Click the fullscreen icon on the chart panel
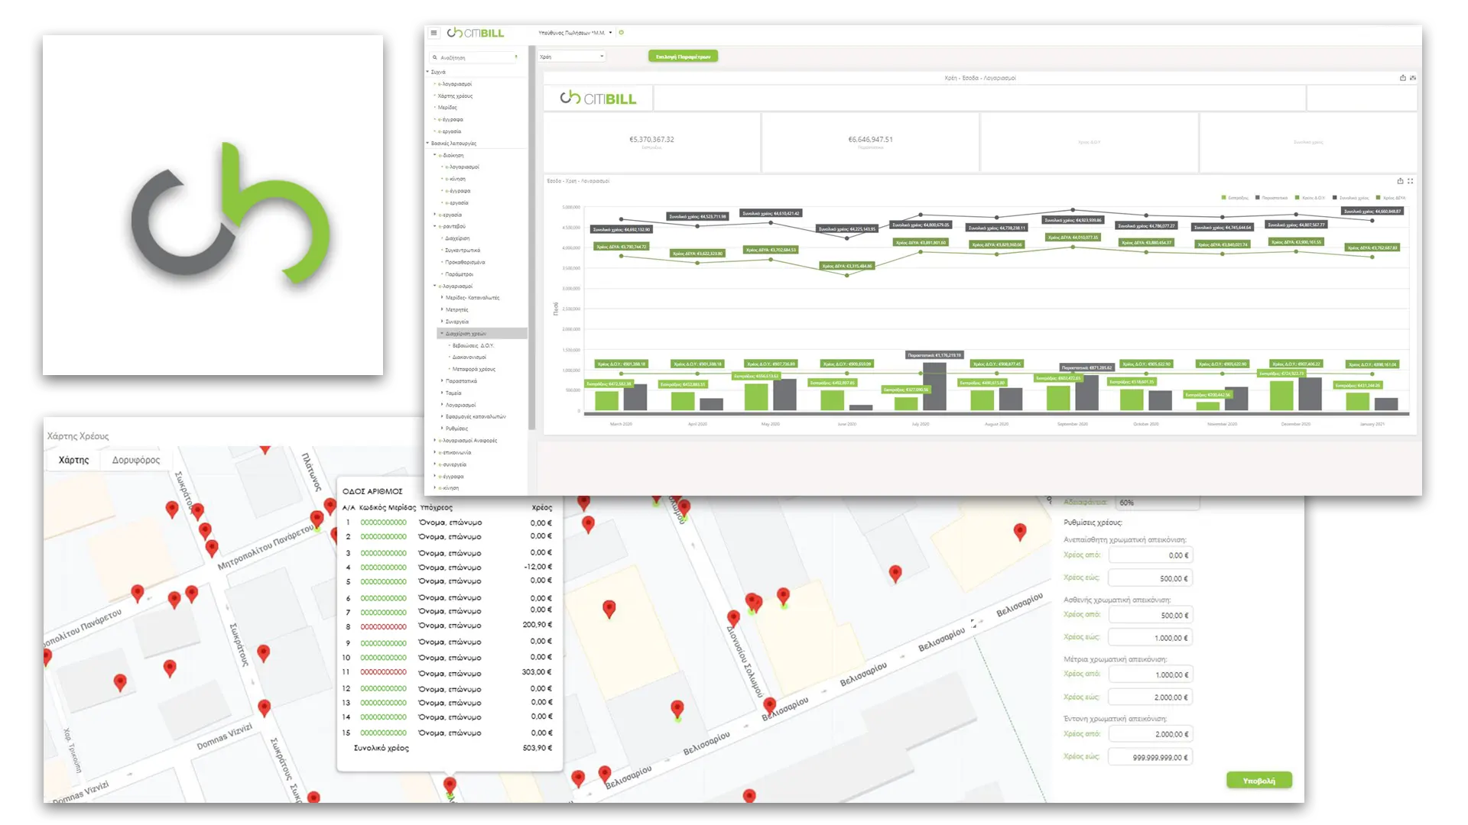This screenshot has width=1468, height=825. click(x=1410, y=181)
